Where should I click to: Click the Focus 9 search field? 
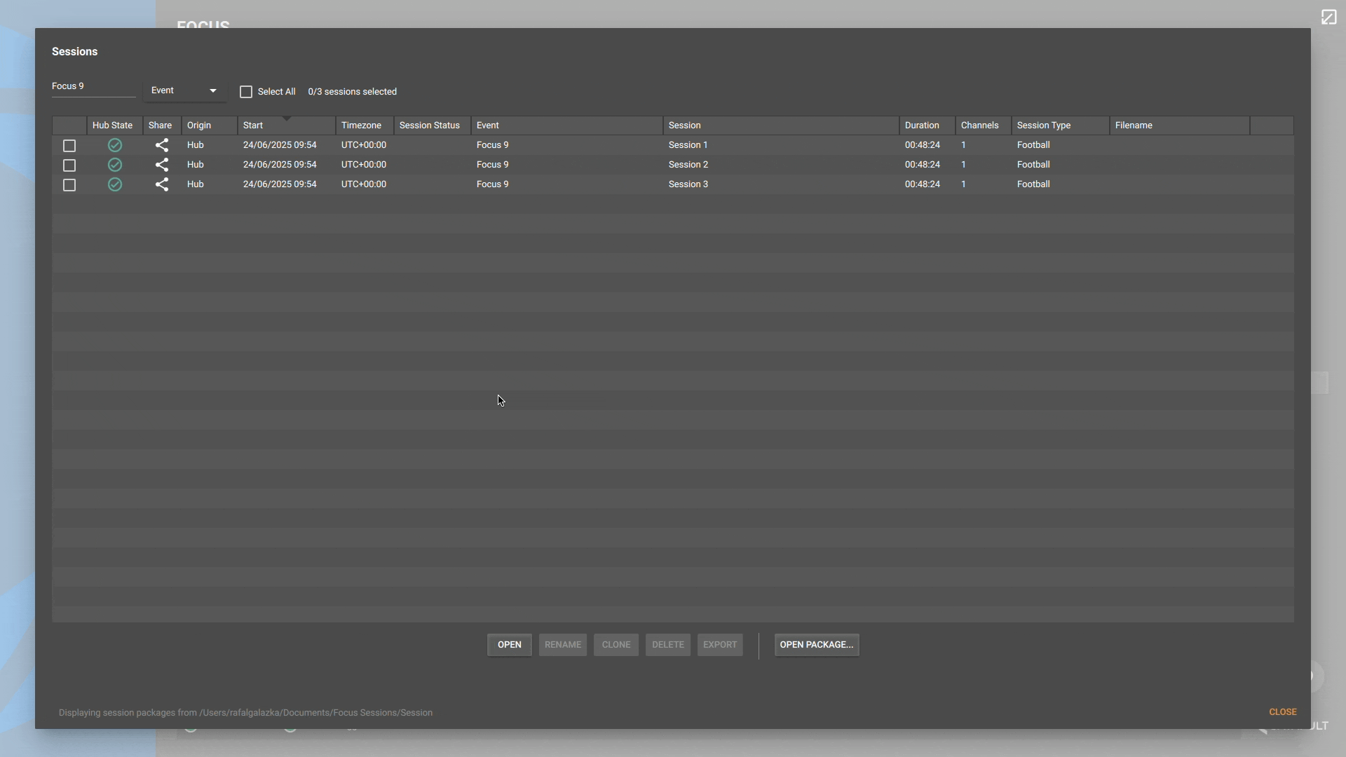tap(93, 86)
